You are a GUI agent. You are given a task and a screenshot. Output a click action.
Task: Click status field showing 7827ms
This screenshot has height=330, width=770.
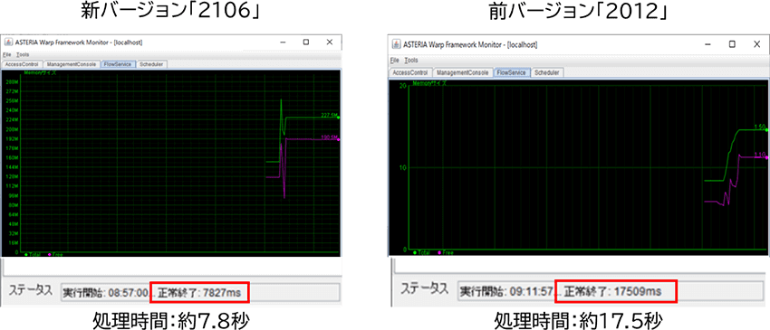200,293
